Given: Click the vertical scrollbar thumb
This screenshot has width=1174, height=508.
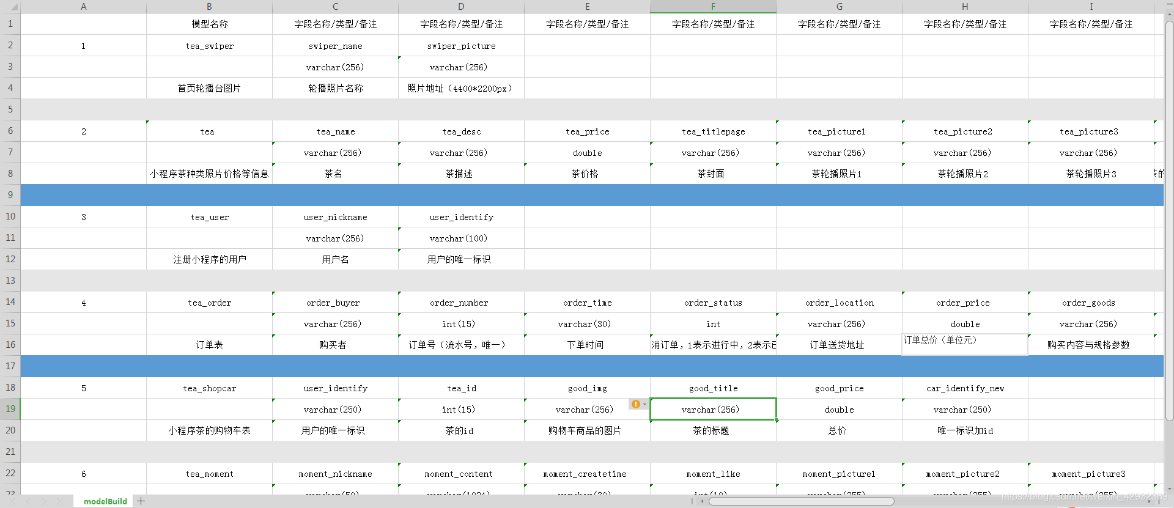Looking at the screenshot, I should 1169,221.
